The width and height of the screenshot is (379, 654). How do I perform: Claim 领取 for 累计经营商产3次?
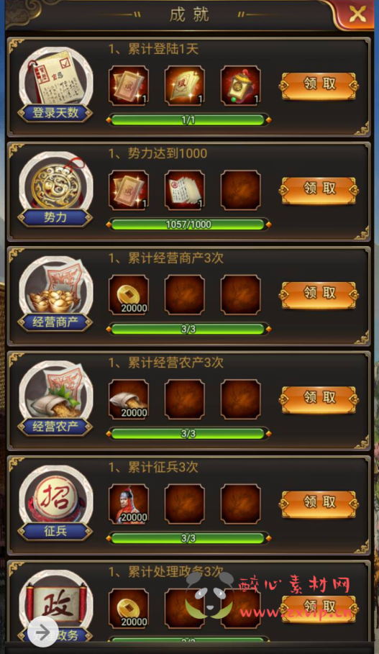[x=319, y=295]
